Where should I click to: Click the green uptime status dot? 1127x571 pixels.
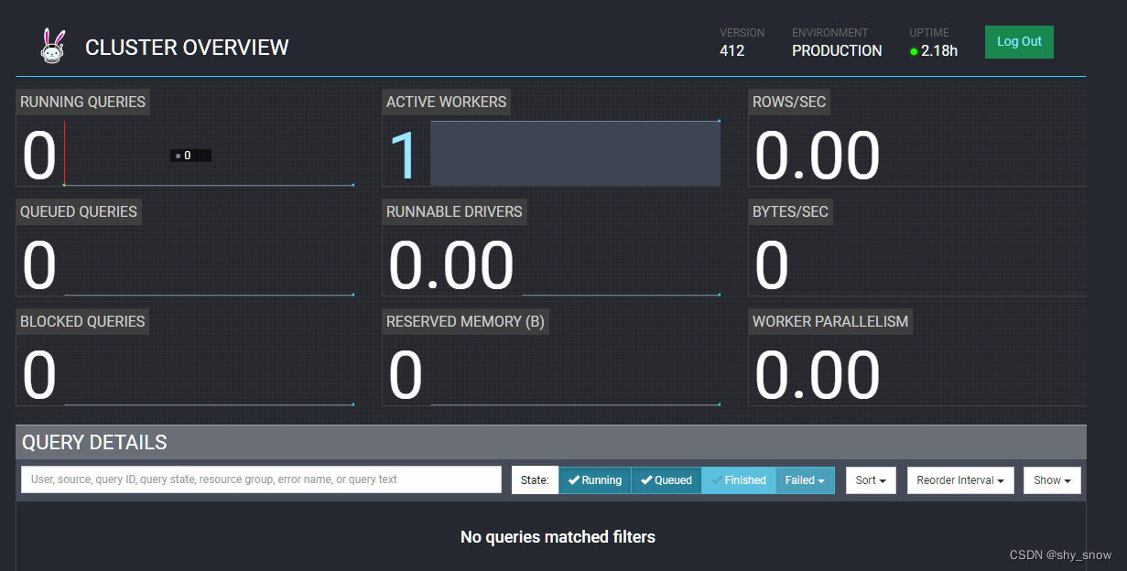coord(914,52)
